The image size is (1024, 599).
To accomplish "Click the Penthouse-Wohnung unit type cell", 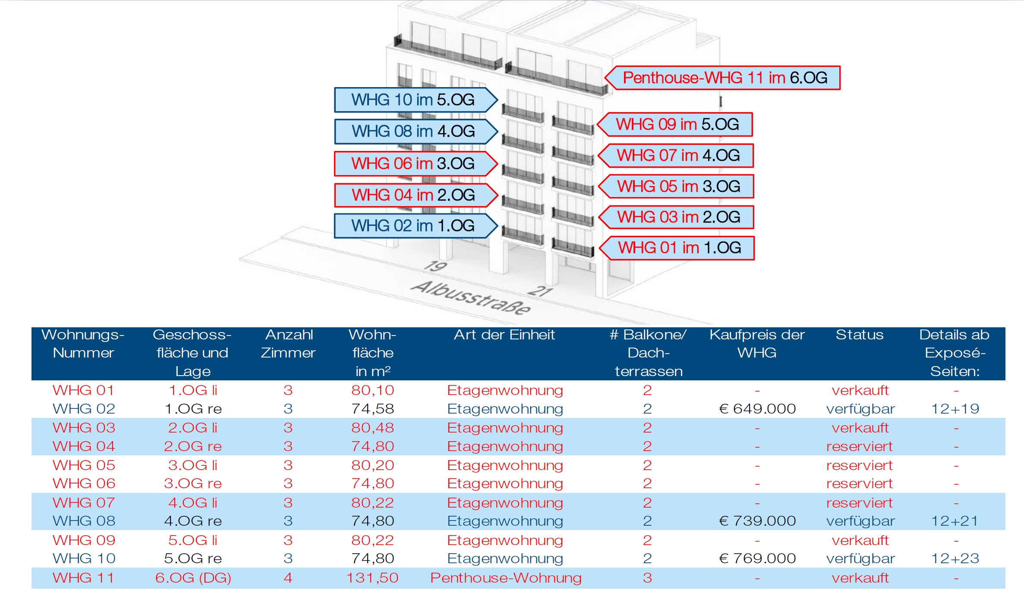I will 505,578.
